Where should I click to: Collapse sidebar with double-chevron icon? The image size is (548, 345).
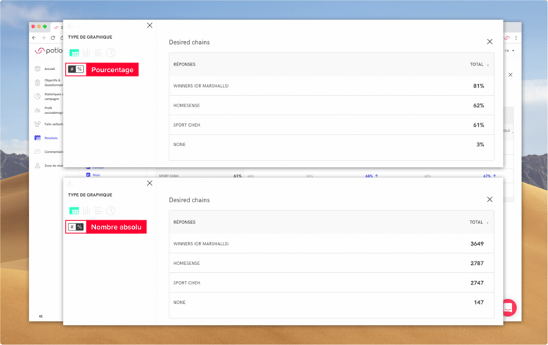[40, 316]
